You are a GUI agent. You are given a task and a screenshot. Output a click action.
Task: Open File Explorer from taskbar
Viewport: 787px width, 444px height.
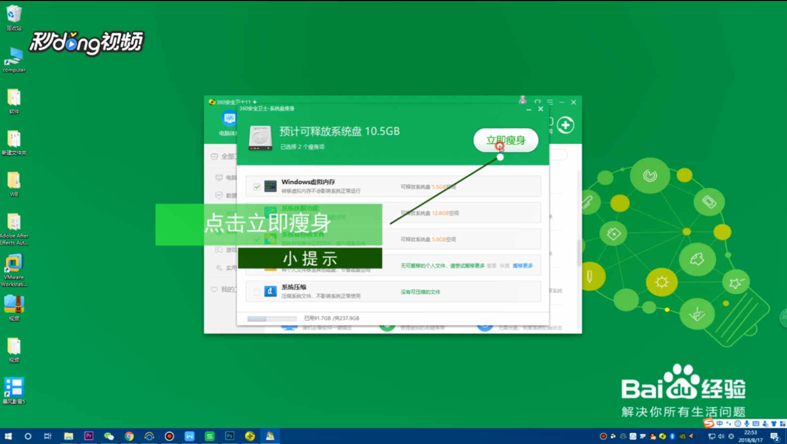coord(68,436)
